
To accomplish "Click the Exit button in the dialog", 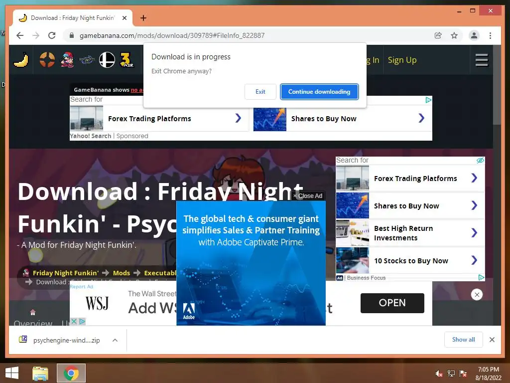I will [260, 92].
